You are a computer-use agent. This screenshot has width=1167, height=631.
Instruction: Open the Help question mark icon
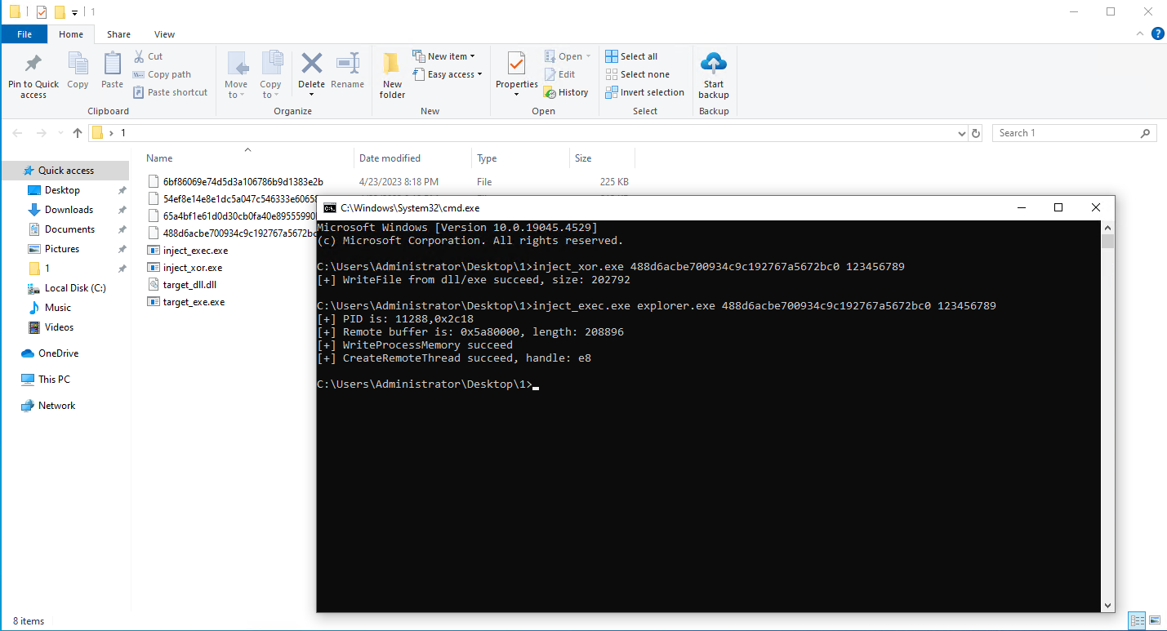click(1157, 34)
